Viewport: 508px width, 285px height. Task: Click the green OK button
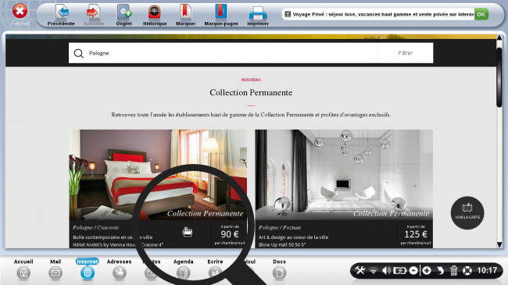tap(481, 14)
